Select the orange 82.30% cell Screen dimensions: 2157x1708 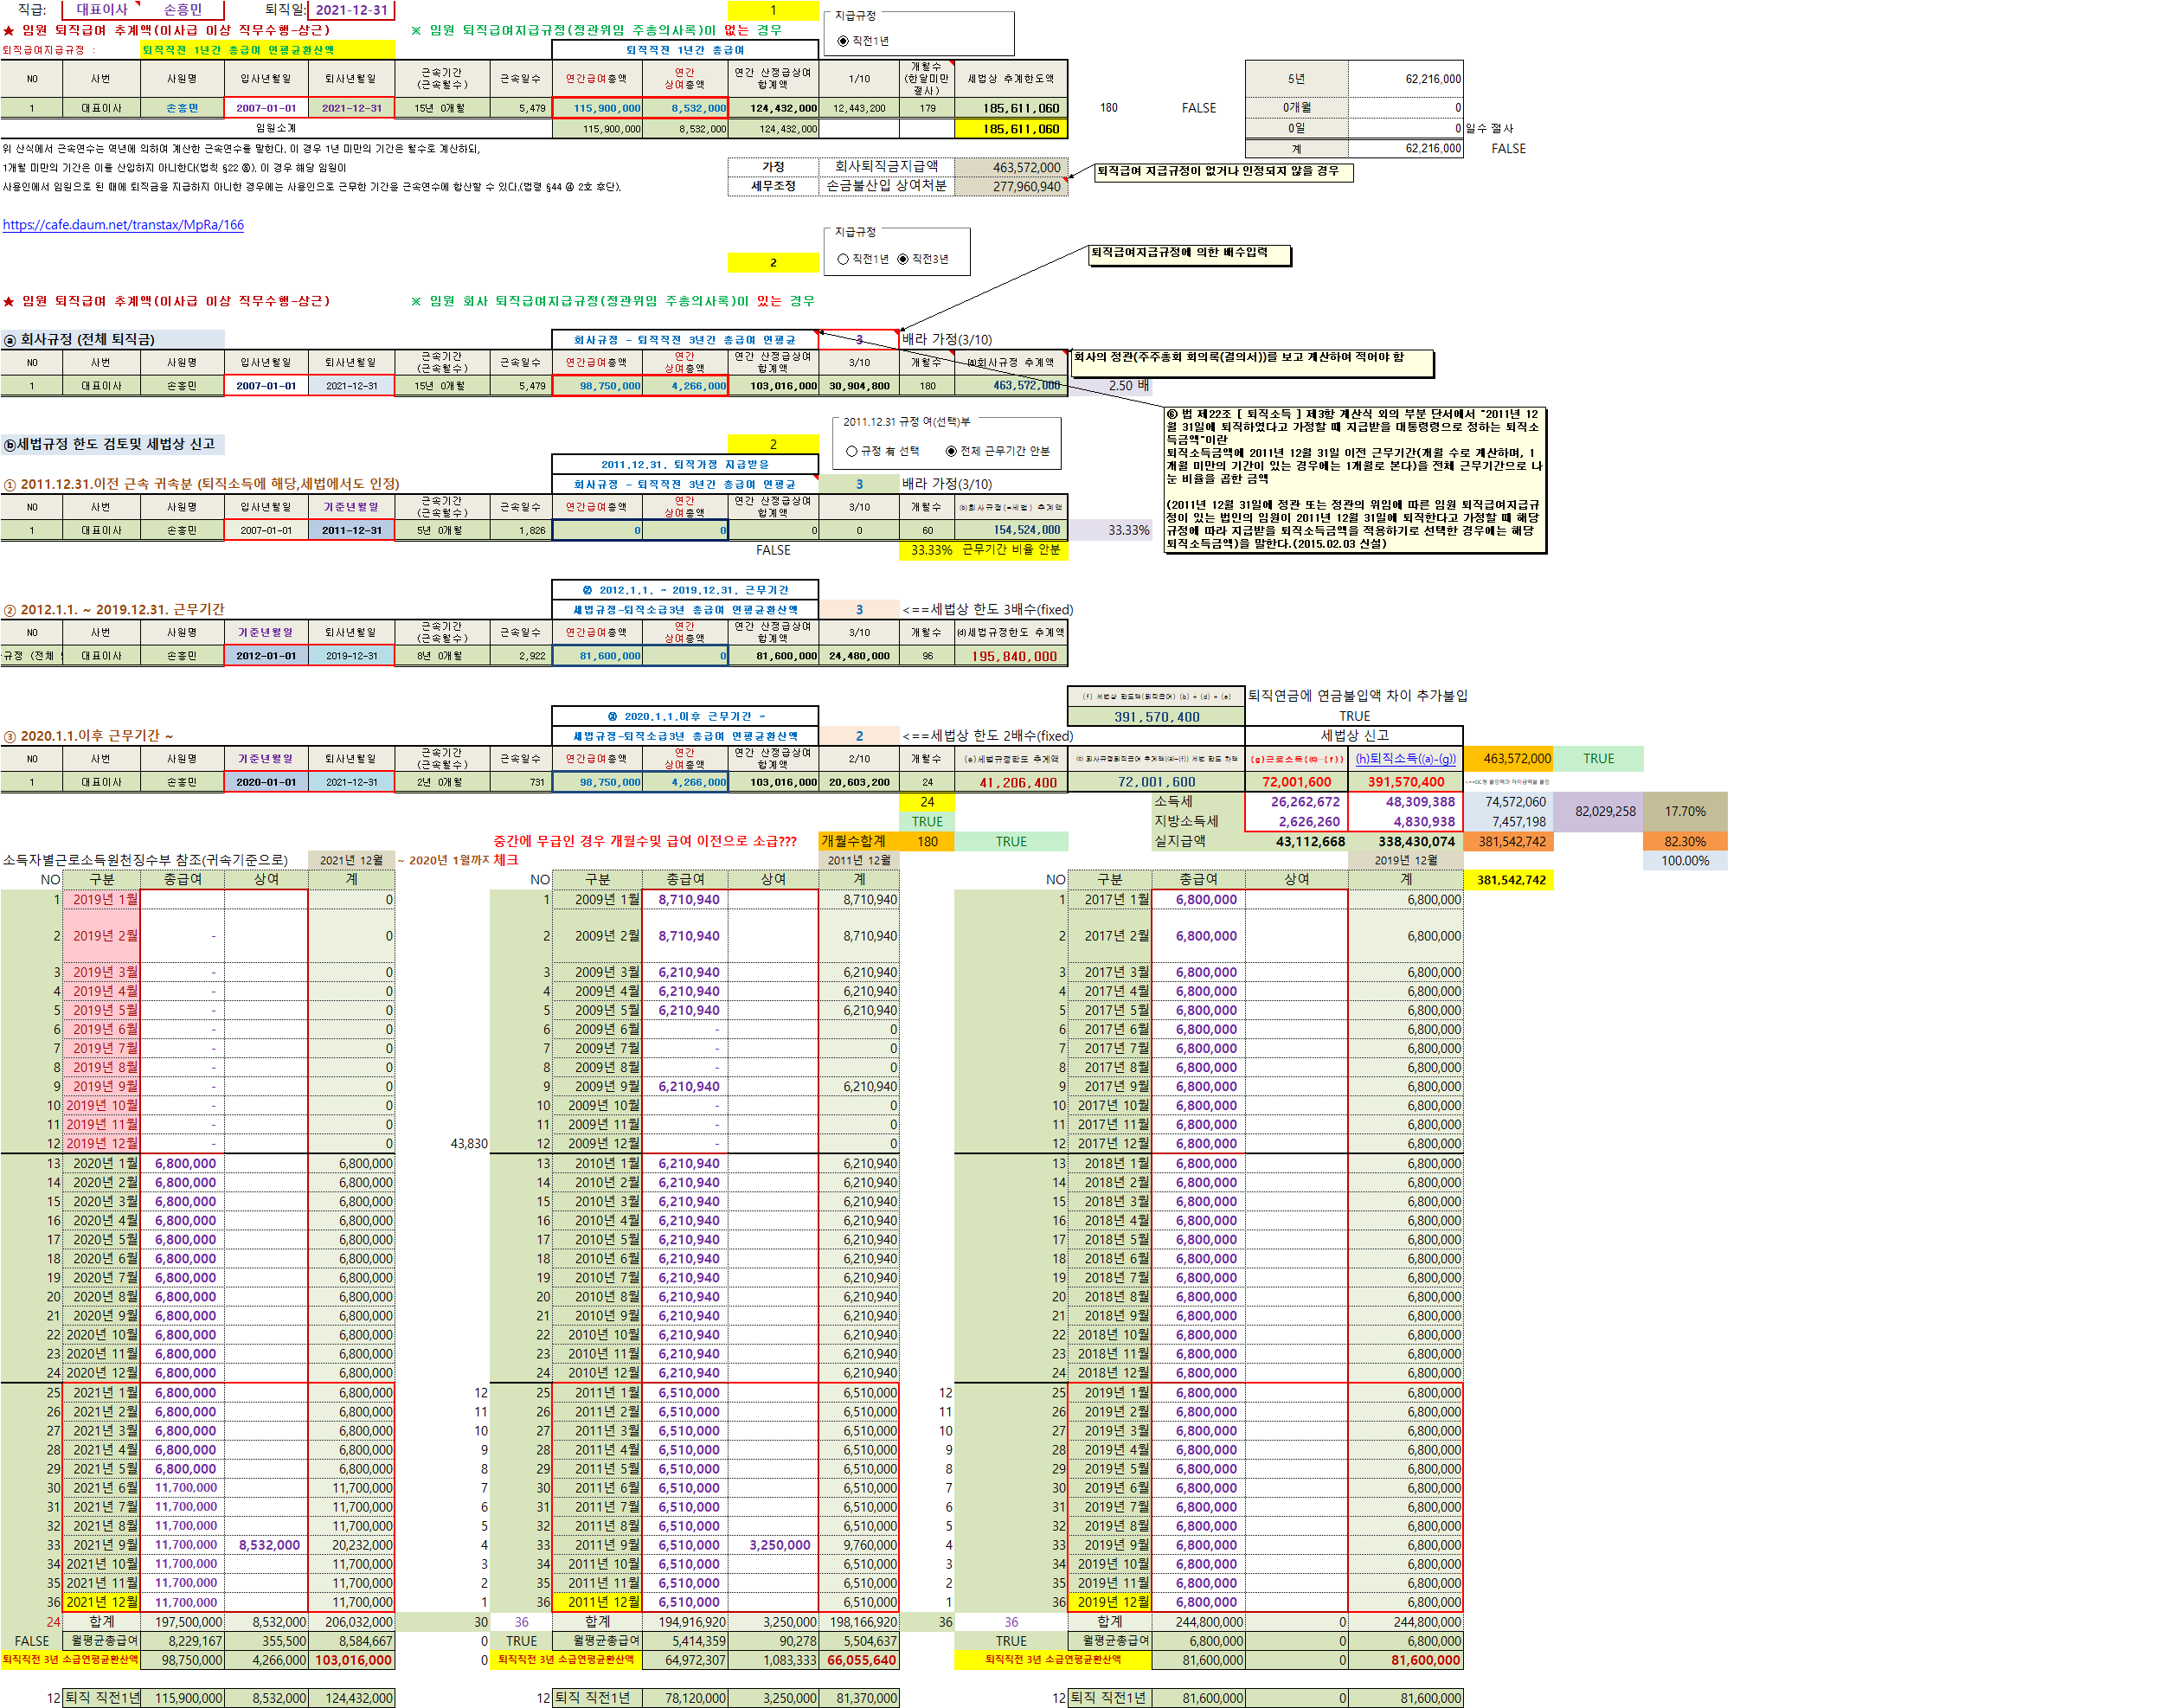coord(1684,842)
